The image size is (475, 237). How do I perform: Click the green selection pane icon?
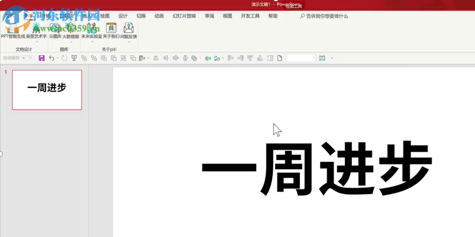pyautogui.click(x=208, y=58)
